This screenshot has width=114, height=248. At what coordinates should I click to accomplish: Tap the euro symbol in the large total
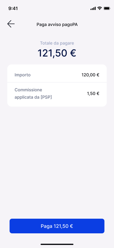(73, 53)
